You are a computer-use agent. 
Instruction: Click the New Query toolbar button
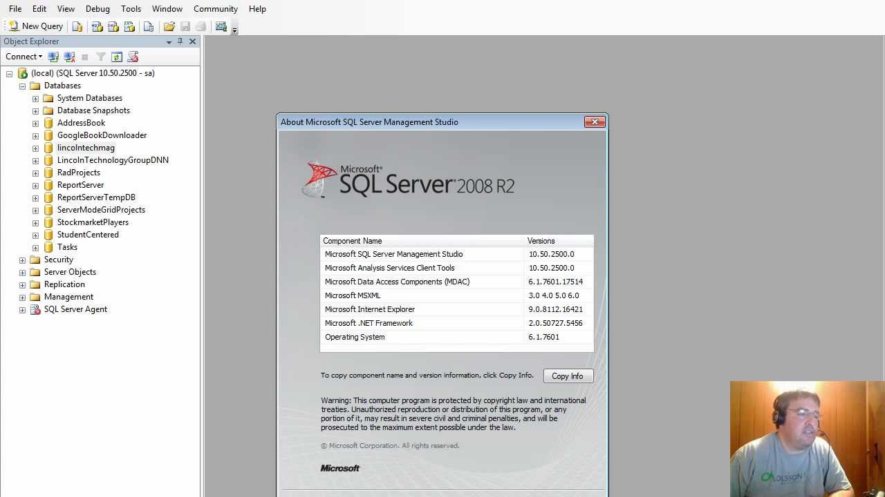pyautogui.click(x=35, y=26)
